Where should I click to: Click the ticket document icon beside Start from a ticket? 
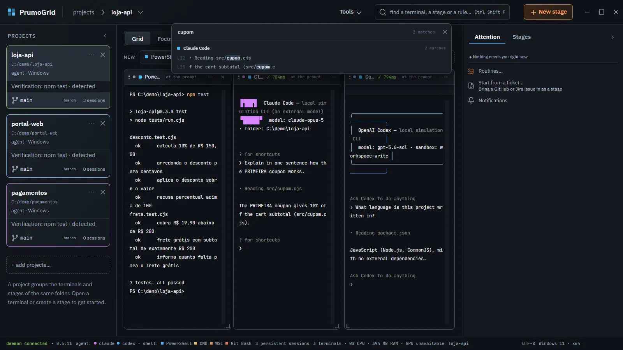click(471, 86)
